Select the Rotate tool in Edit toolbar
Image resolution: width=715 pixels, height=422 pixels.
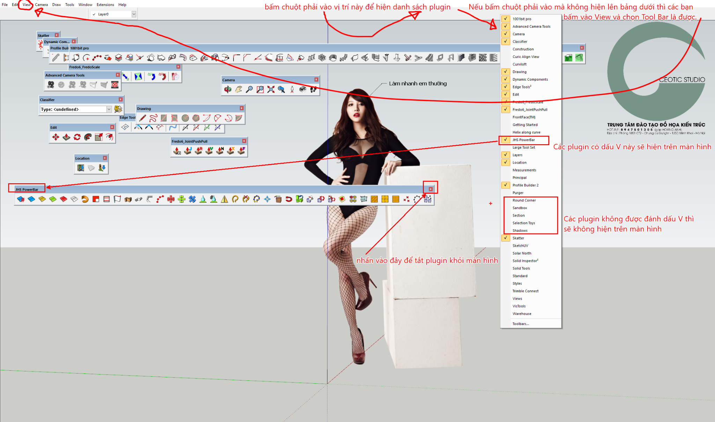pos(77,137)
